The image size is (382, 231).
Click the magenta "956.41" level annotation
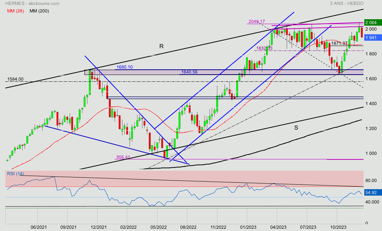(x=123, y=157)
